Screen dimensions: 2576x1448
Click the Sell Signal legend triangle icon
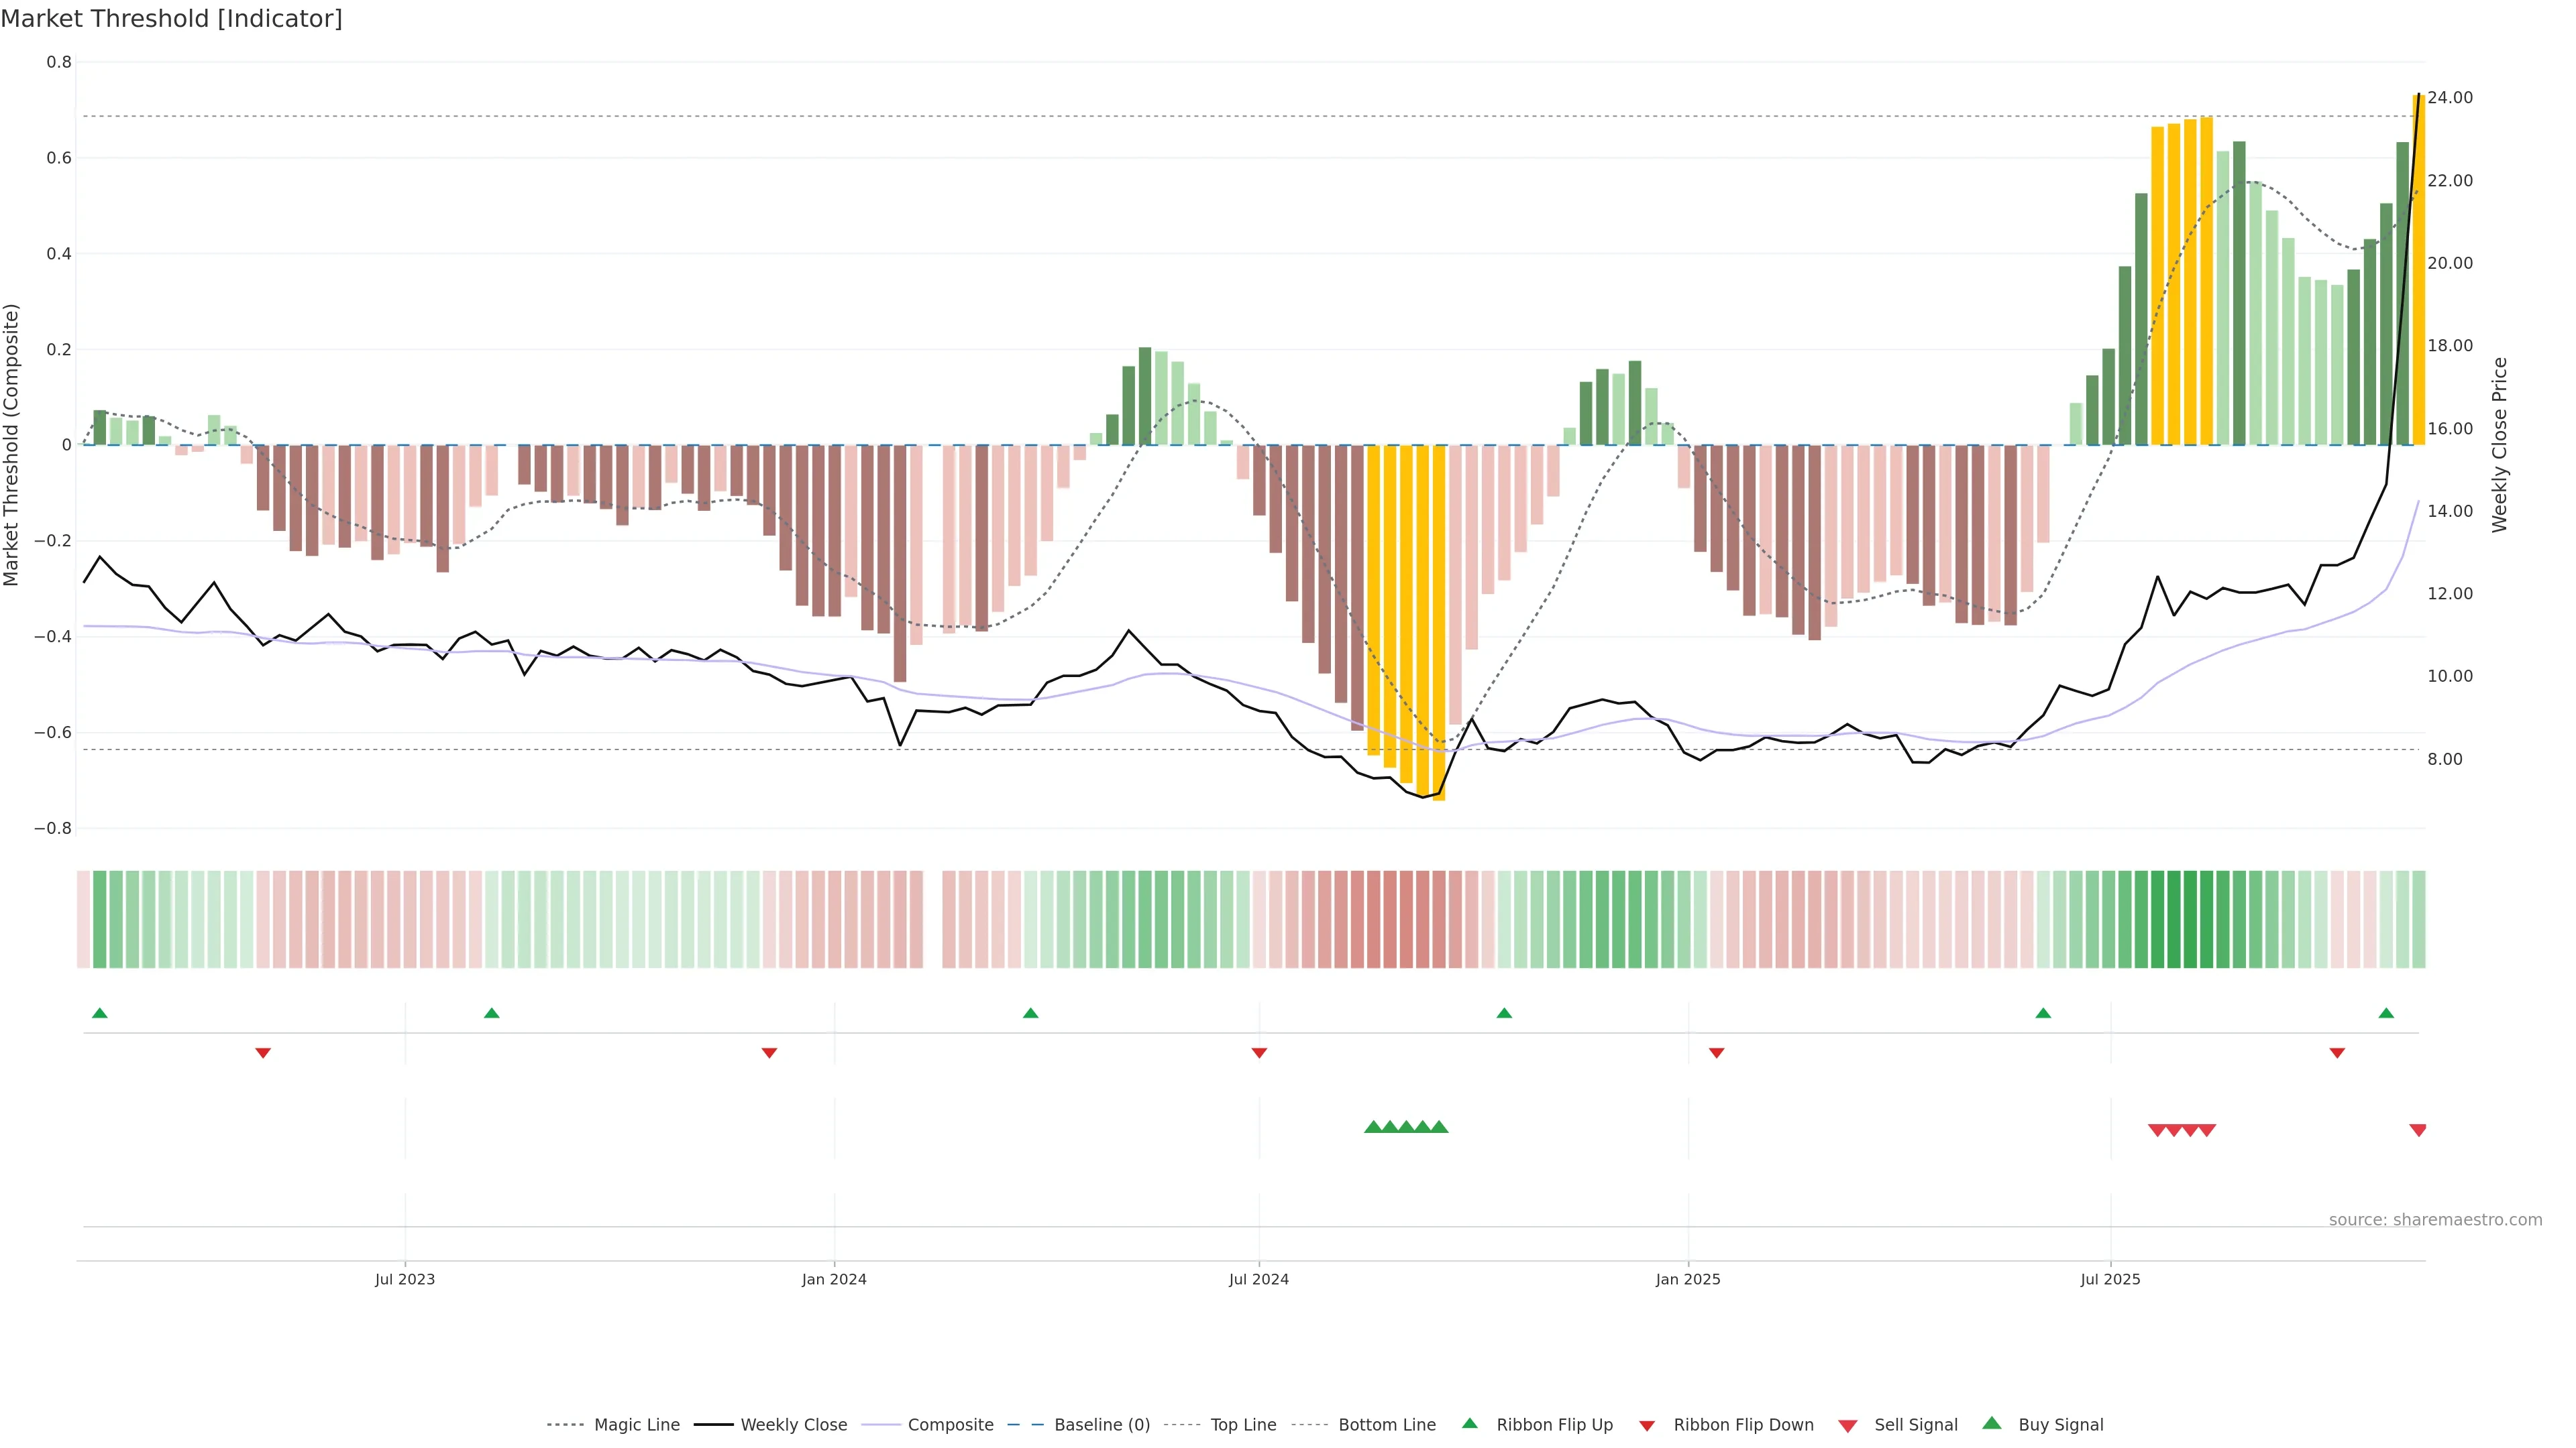[1847, 1425]
